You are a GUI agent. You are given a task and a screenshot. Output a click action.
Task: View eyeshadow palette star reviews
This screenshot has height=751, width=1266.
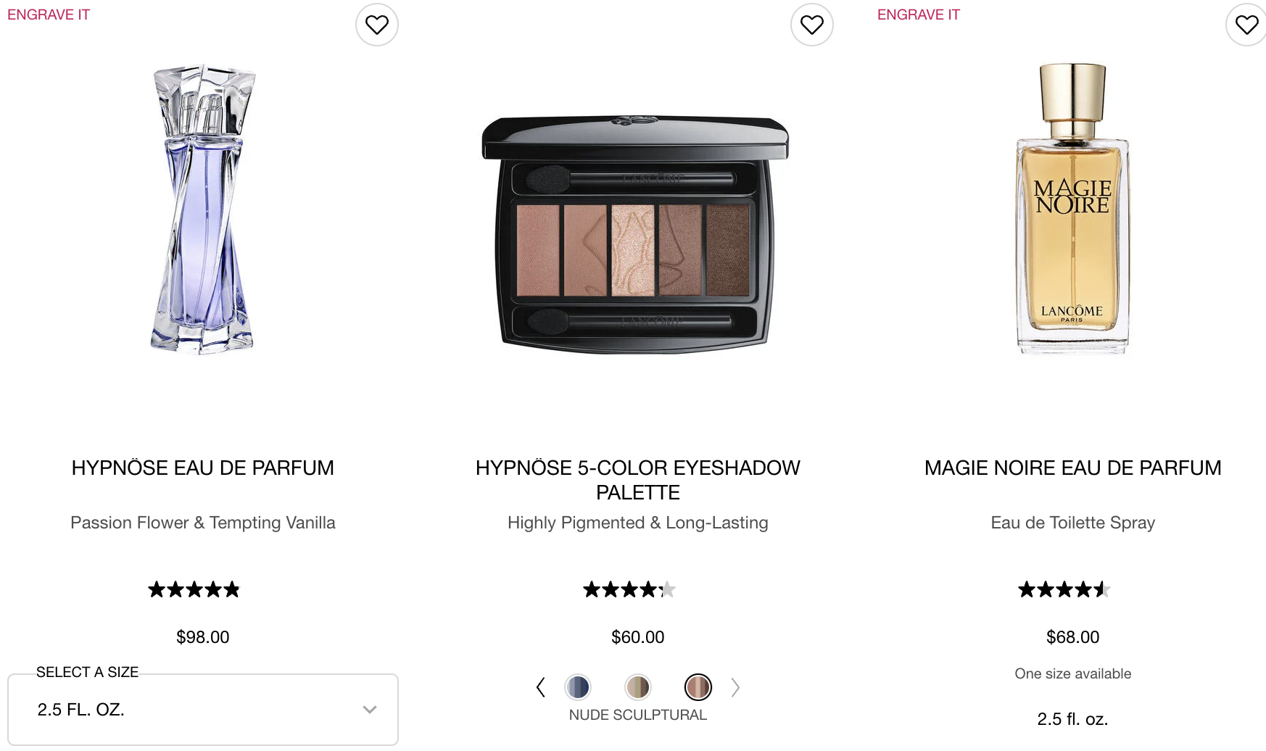pos(629,589)
